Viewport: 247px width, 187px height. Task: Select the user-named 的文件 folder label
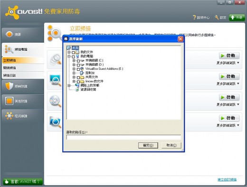click(94, 81)
